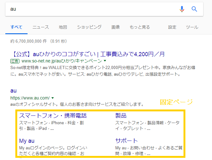
Task: Select the すべて tab
Action: (x=16, y=27)
